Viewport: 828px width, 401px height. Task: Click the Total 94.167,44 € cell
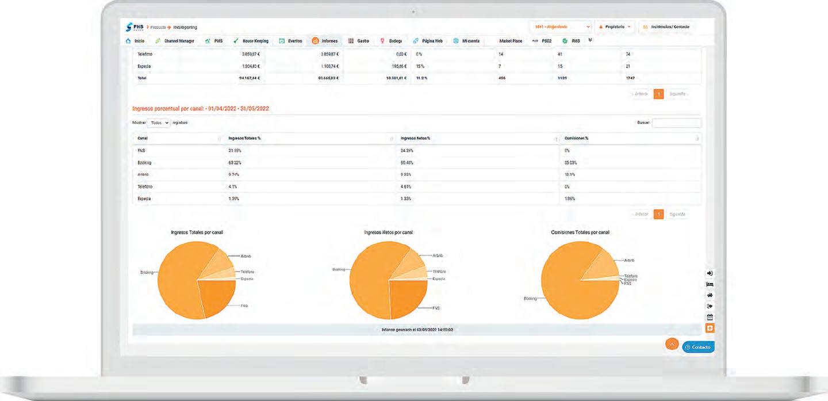coord(249,78)
